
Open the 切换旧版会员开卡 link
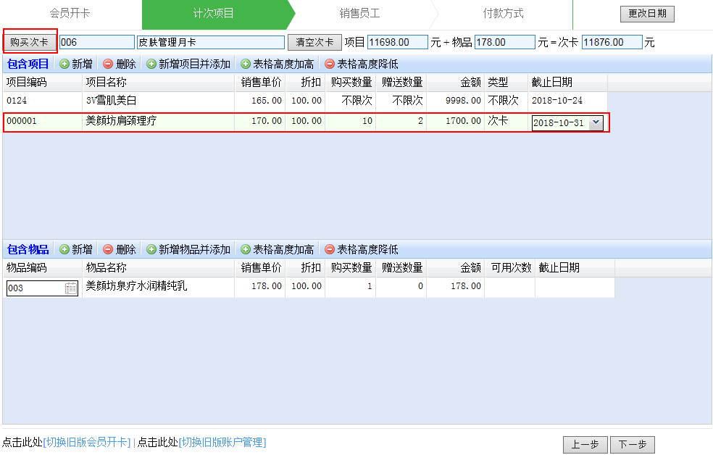[x=88, y=443]
